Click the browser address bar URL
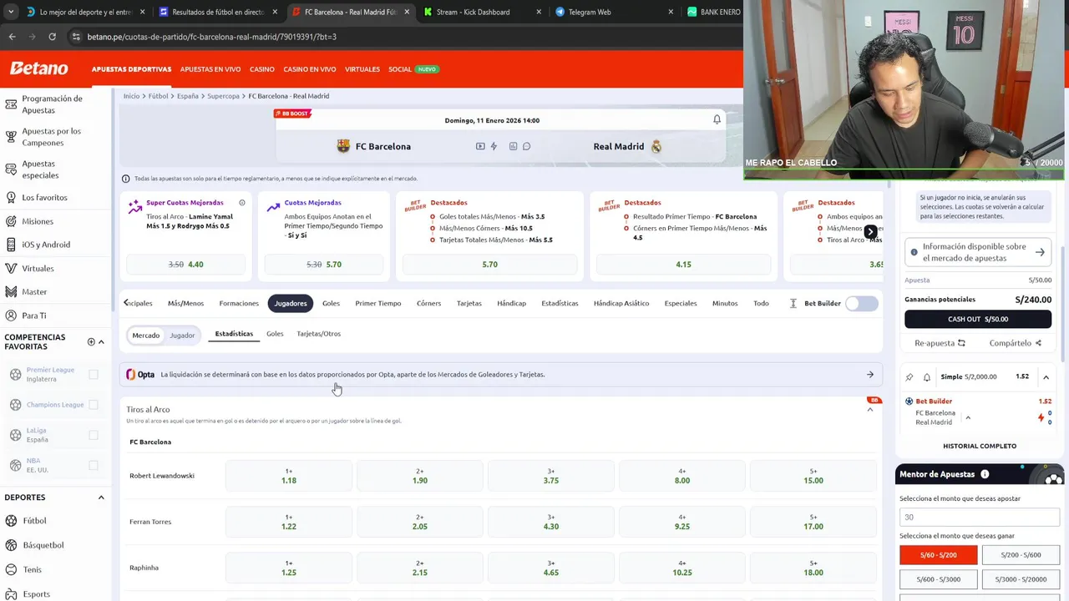Image resolution: width=1069 pixels, height=601 pixels. pyautogui.click(x=211, y=37)
